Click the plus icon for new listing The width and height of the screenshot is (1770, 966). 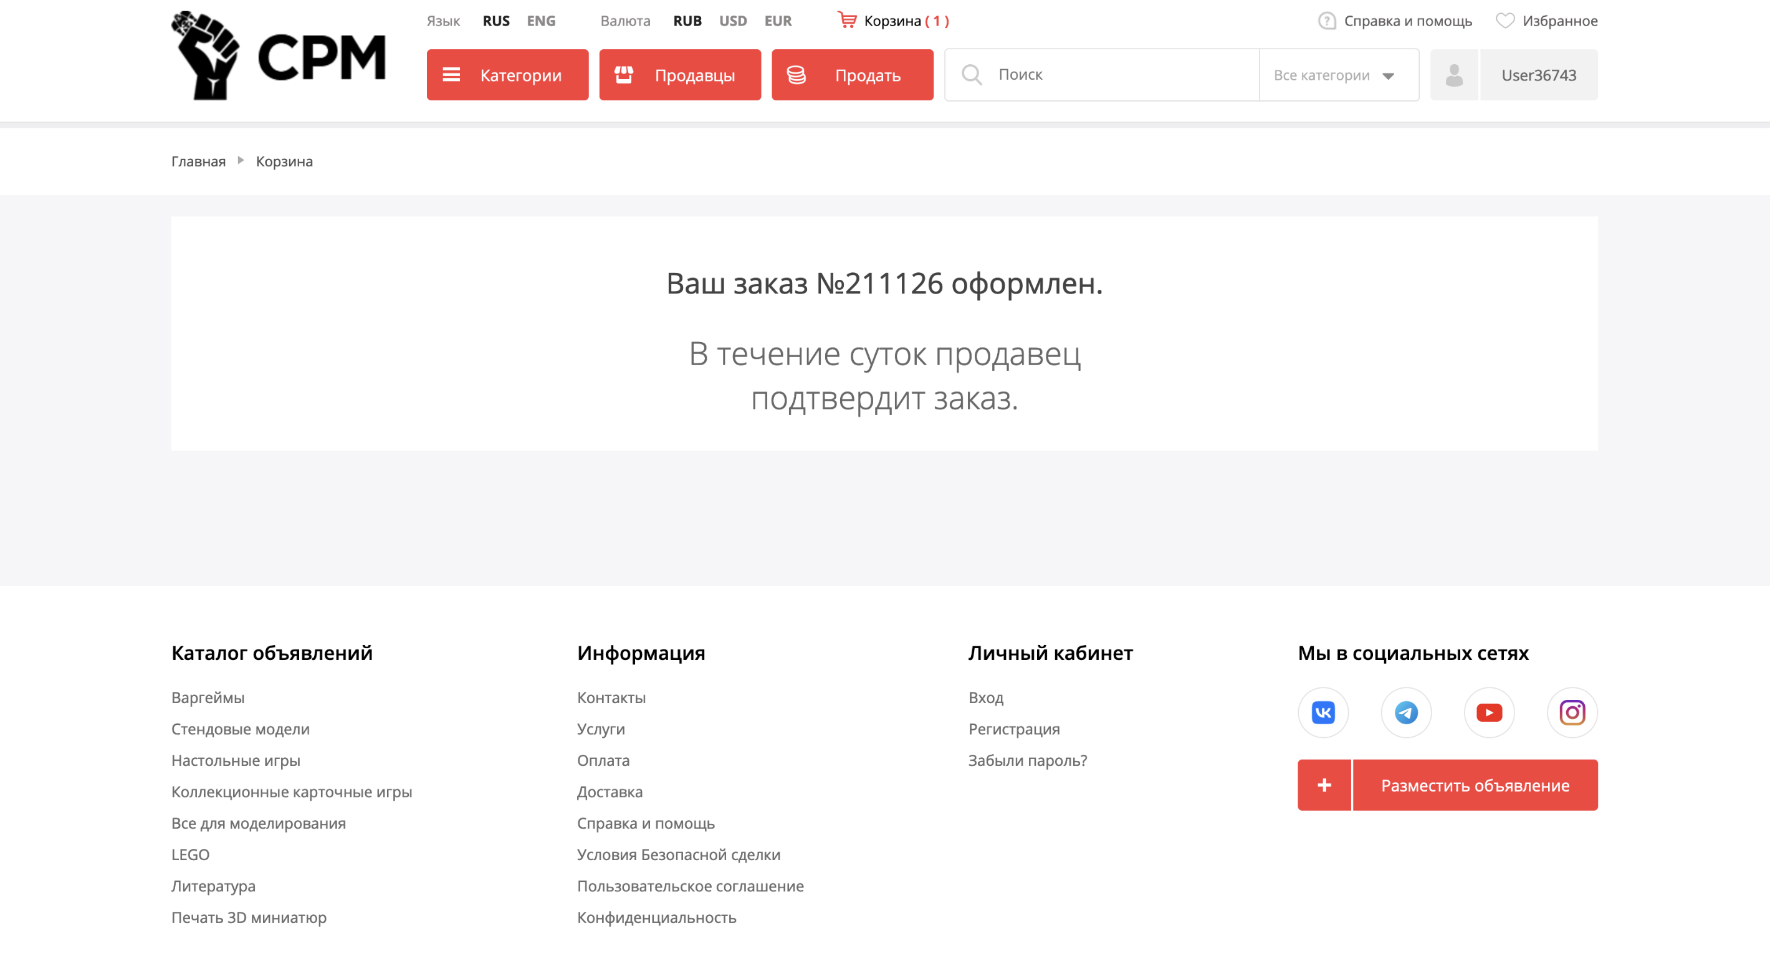coord(1324,785)
